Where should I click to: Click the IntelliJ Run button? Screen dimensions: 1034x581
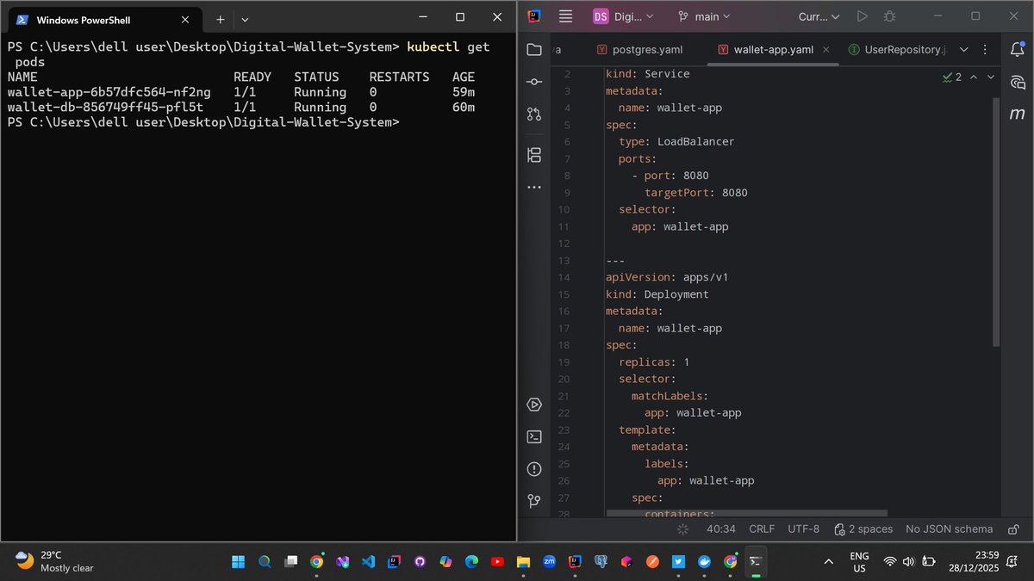coord(862,16)
